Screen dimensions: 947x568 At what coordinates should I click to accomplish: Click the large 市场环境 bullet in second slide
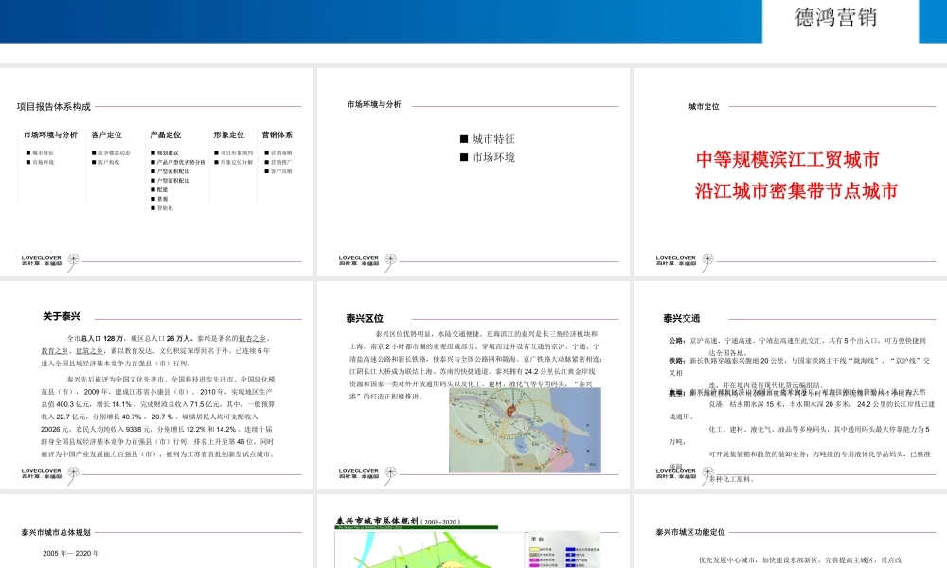point(488,157)
